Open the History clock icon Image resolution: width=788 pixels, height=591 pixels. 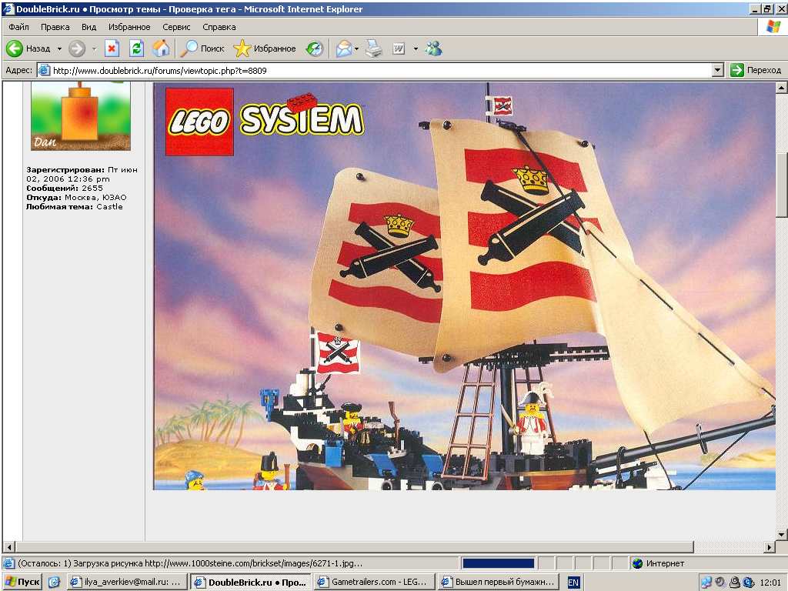[315, 48]
